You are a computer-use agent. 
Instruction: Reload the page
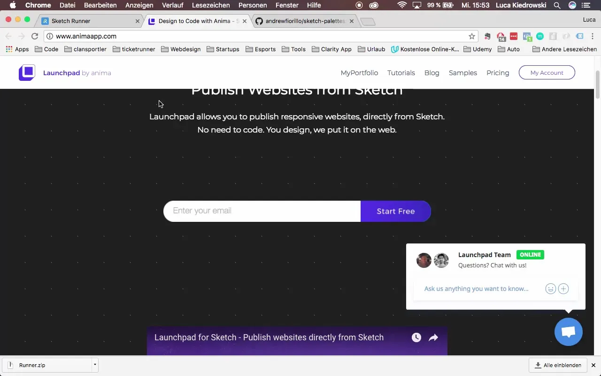tap(34, 36)
